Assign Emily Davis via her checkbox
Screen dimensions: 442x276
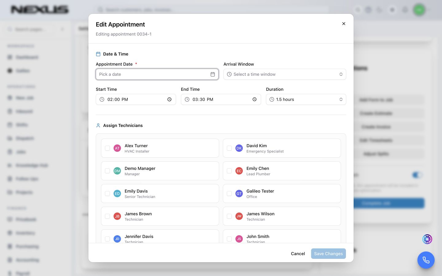(107, 194)
